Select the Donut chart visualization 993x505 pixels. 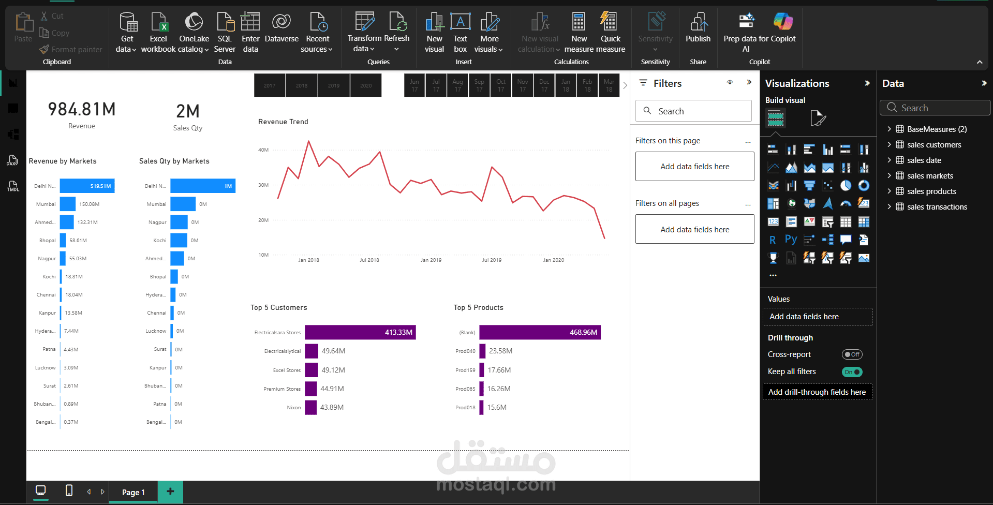tap(864, 185)
